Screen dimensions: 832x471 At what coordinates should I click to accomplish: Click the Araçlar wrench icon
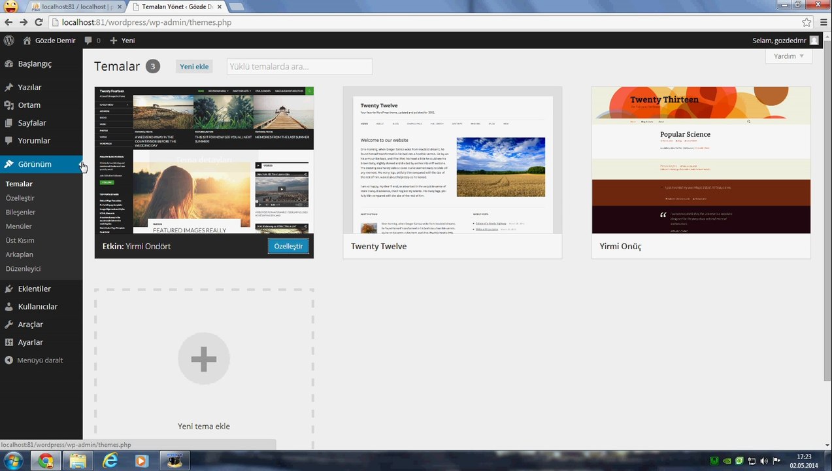[9, 324]
